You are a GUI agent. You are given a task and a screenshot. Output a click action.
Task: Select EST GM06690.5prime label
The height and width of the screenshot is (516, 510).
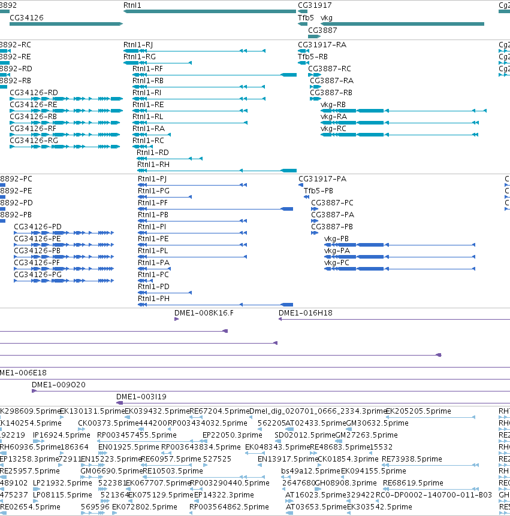tap(111, 471)
